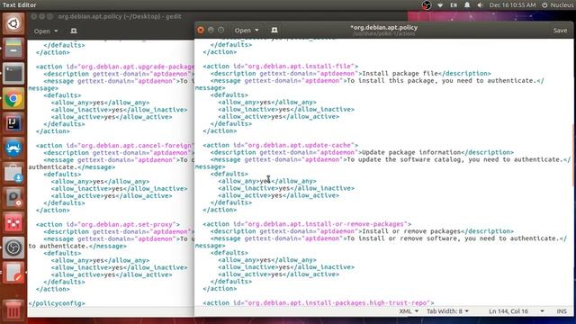Screen dimensions: 576x324
Task: Change Tab Width 8 setting
Action: point(447,311)
